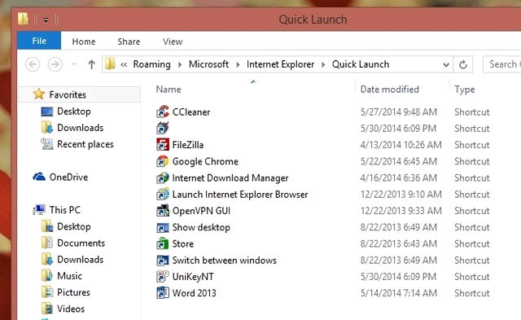Open Downloads under Favorites
521x320 pixels.
click(x=80, y=128)
